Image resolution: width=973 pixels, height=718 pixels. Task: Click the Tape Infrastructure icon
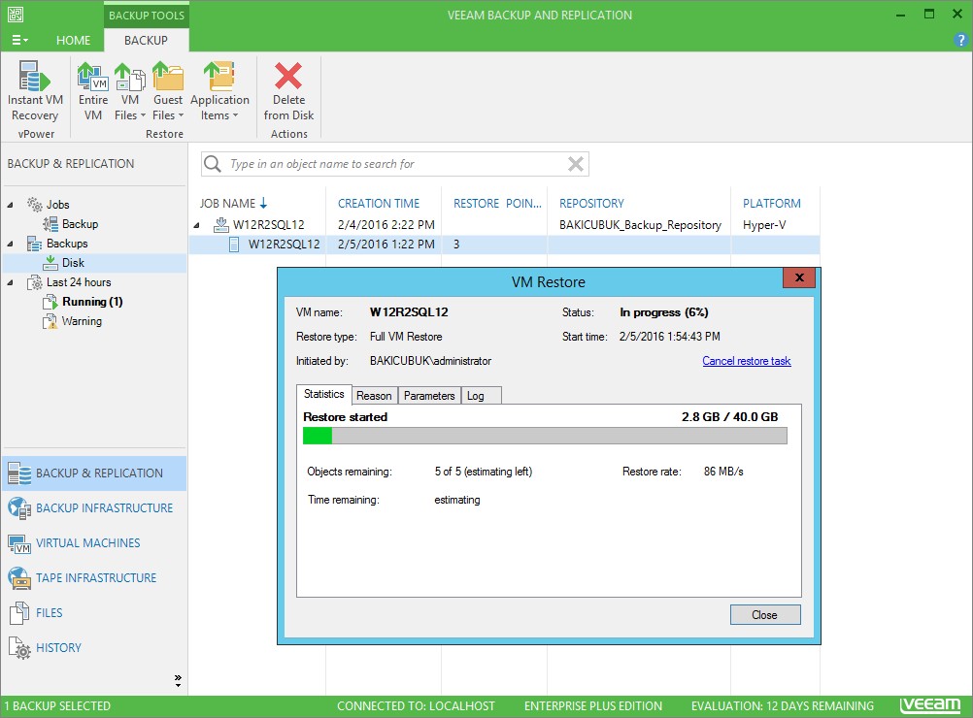tap(19, 578)
